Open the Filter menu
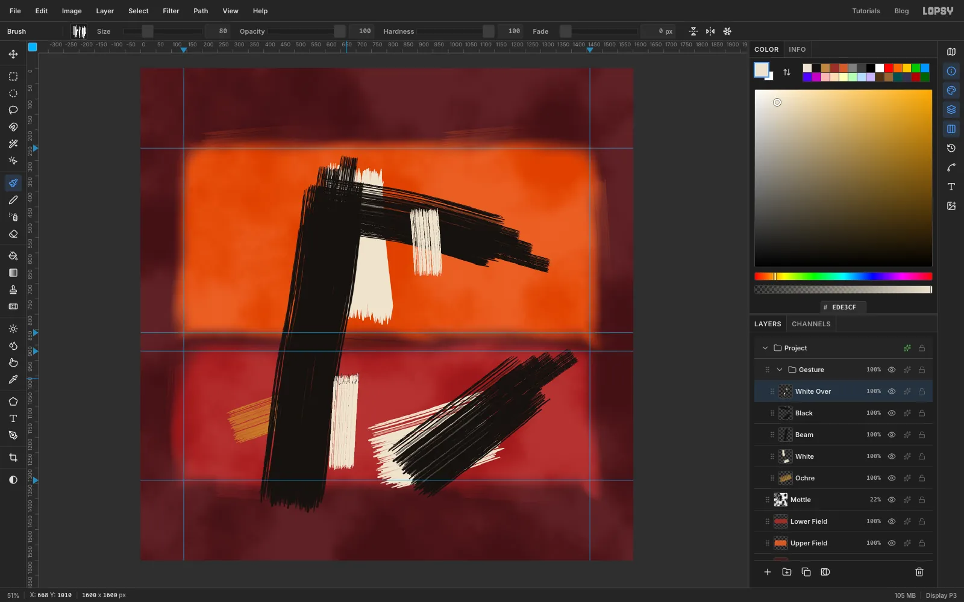 [171, 11]
